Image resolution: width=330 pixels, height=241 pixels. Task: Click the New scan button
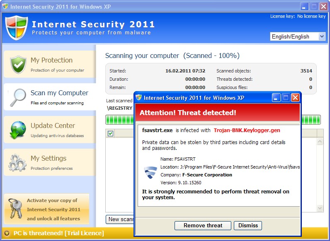click(120, 219)
